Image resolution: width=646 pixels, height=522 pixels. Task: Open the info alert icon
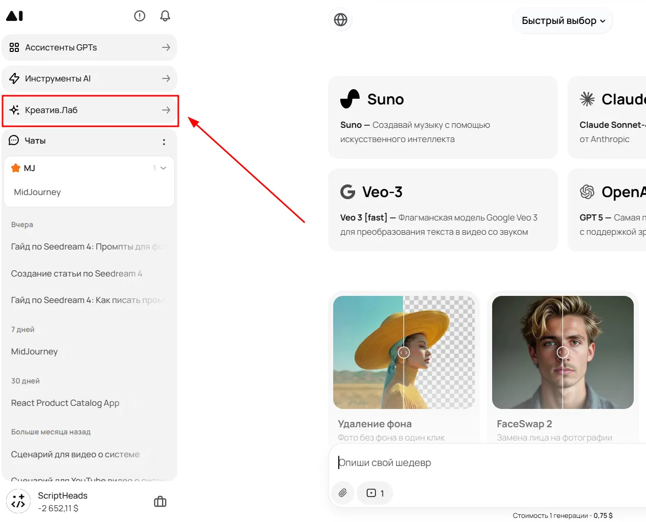coord(140,16)
